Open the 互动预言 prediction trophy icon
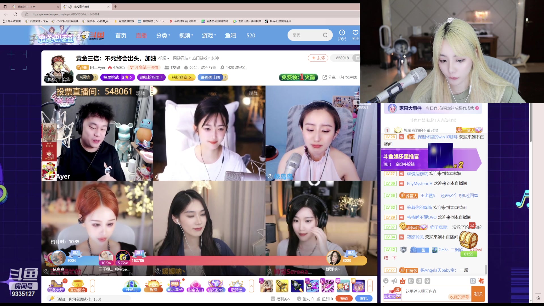This screenshot has width=544, height=306. (78, 286)
